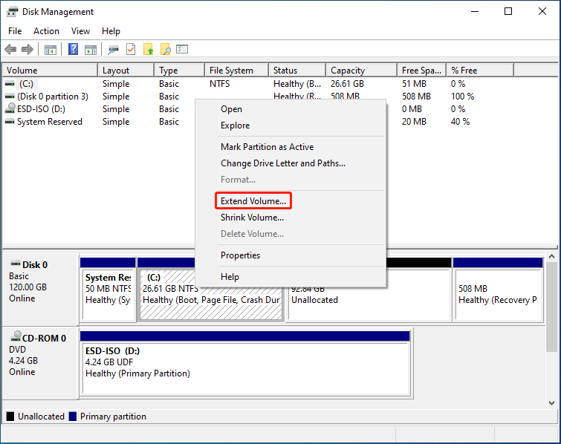This screenshot has width=561, height=444.
Task: Click the Back arrow toolbar icon
Action: (x=10, y=49)
